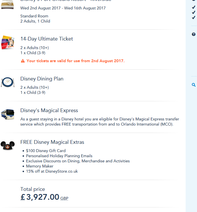Click the tickets valid from 2nd August warning
This screenshot has width=197, height=212.
coord(75,61)
